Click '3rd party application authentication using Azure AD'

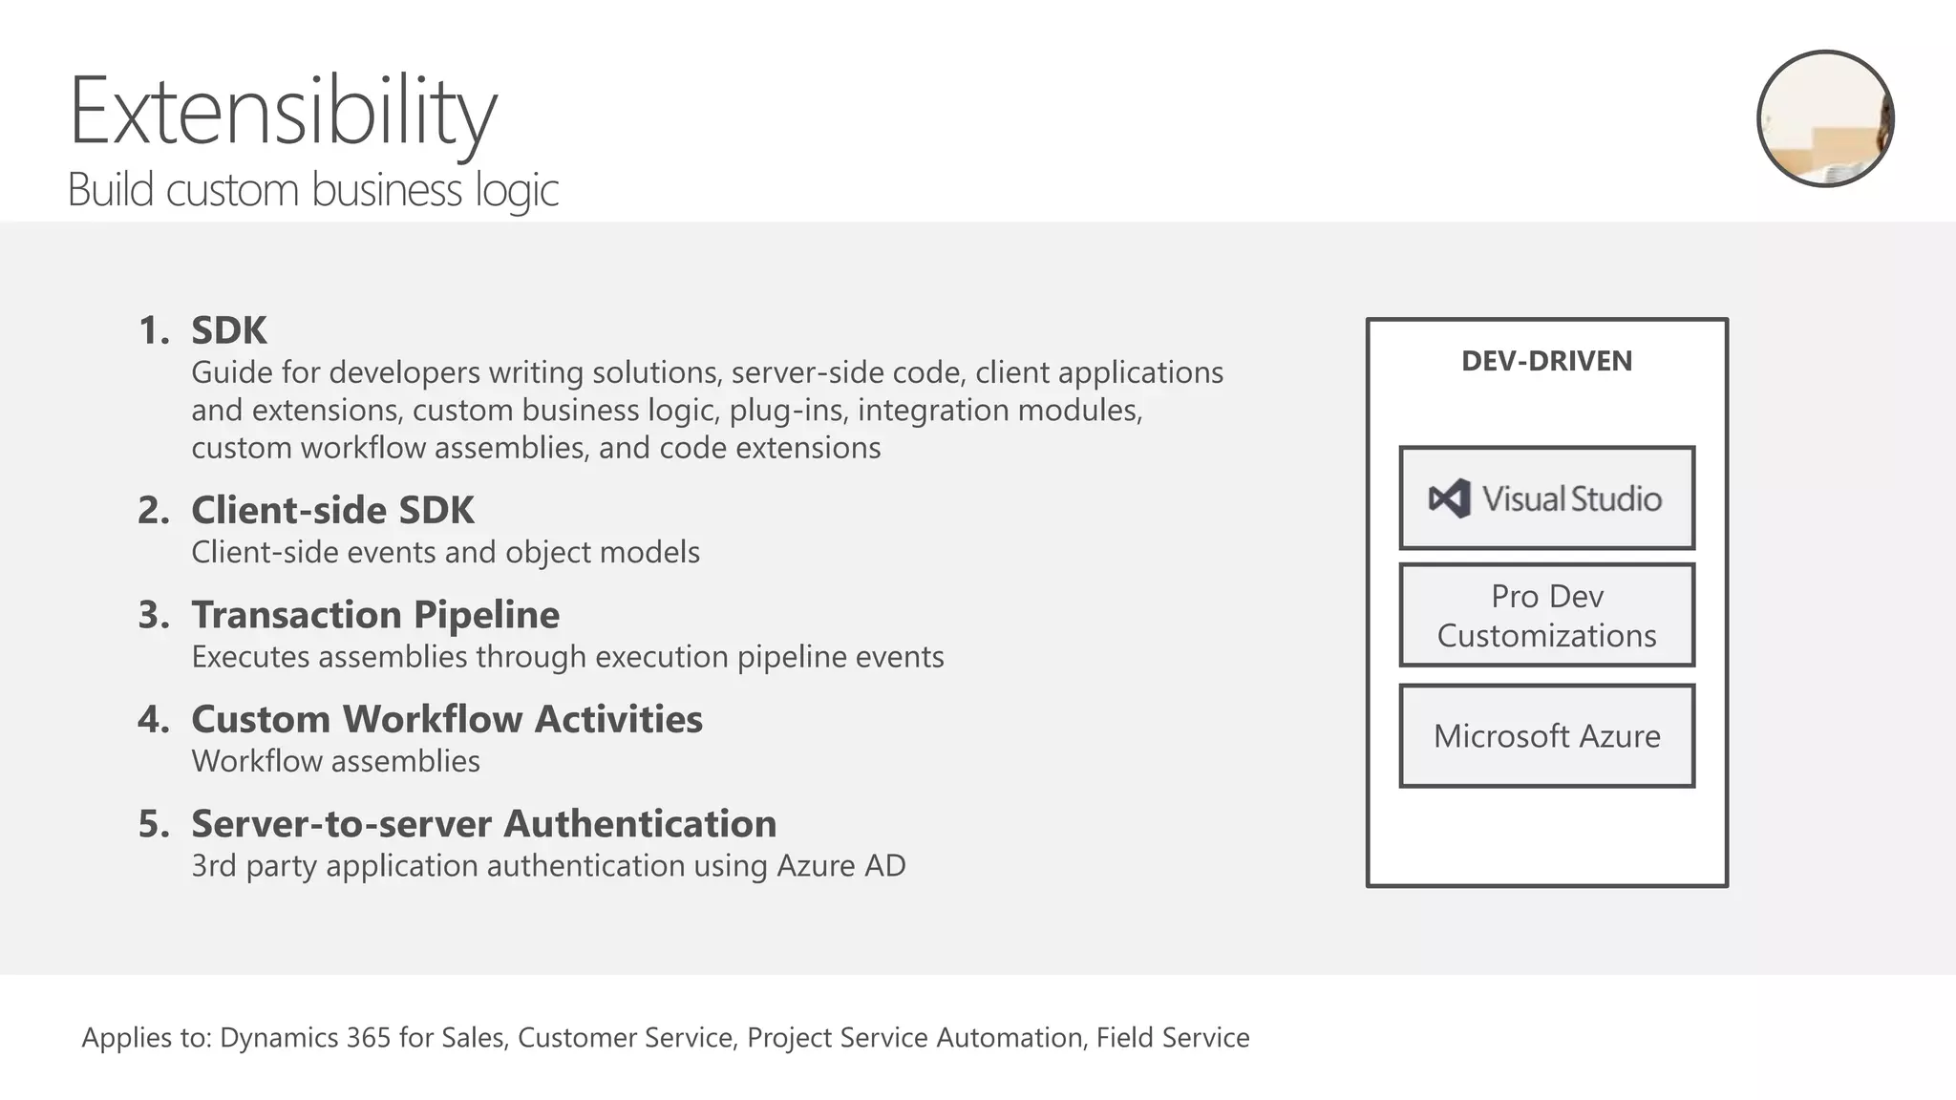[x=548, y=865]
